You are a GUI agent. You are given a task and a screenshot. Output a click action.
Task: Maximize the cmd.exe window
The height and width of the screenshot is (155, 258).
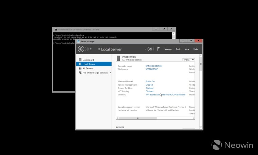tap(164, 29)
